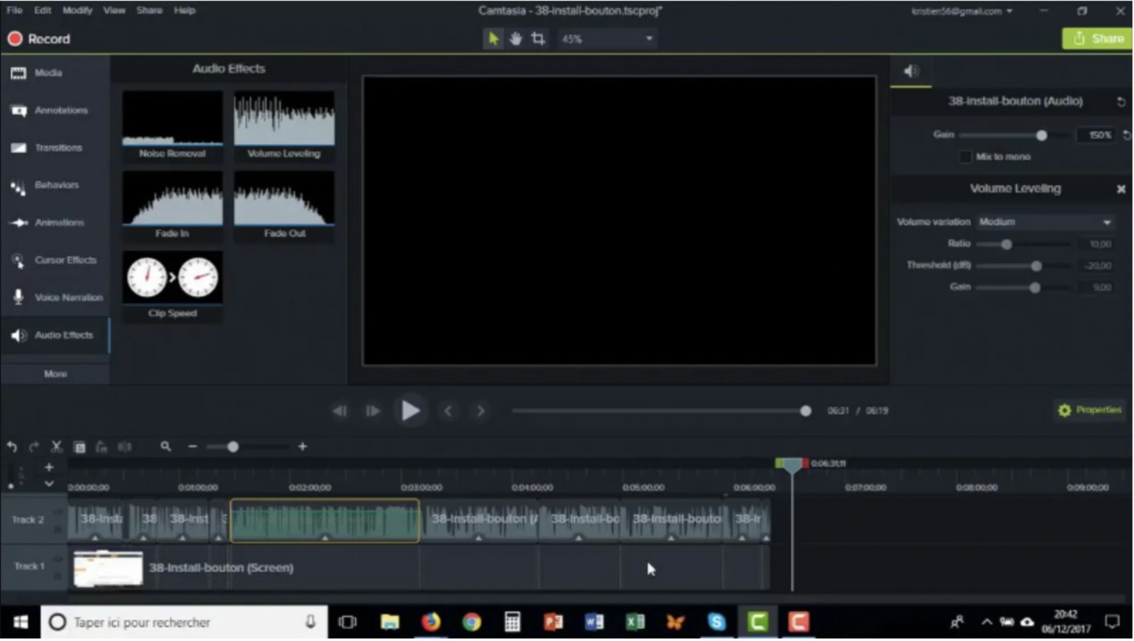Open the Annotations tab
Screen dimensions: 1134x641
[x=55, y=110]
